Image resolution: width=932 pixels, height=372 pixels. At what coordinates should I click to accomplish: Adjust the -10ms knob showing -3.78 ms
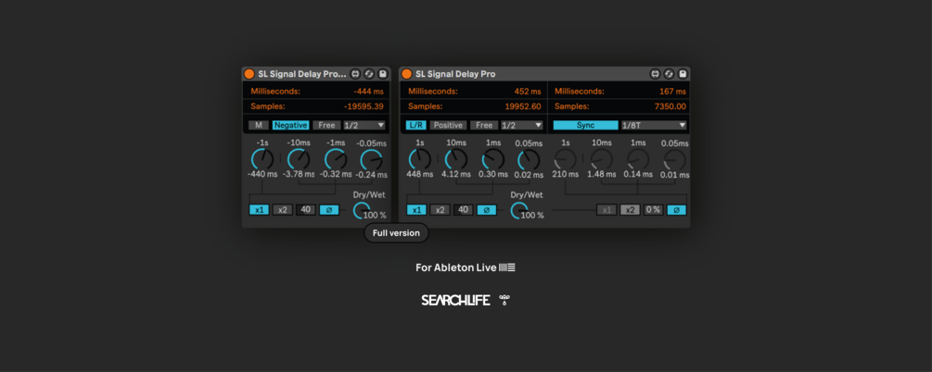tap(299, 159)
